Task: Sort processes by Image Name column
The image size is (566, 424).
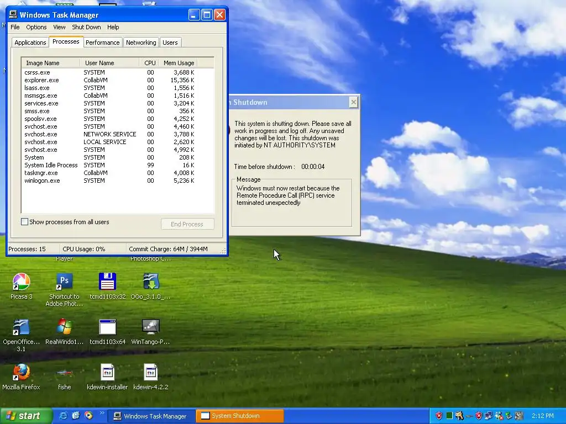Action: click(50, 63)
